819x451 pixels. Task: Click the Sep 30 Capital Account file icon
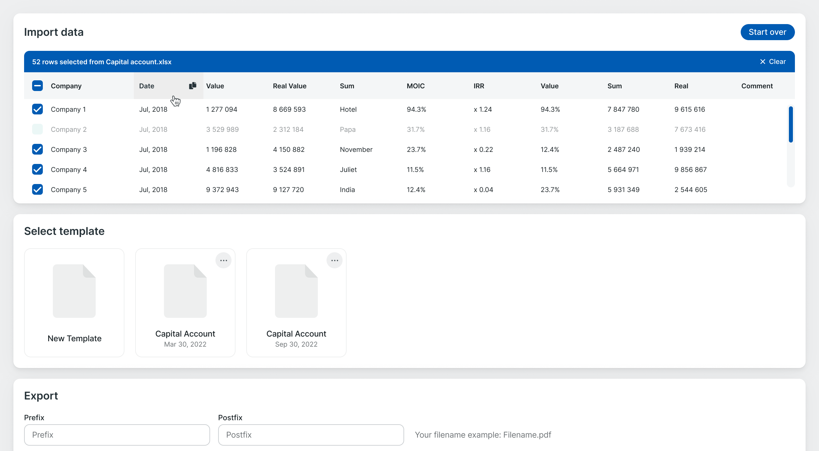pyautogui.click(x=296, y=291)
